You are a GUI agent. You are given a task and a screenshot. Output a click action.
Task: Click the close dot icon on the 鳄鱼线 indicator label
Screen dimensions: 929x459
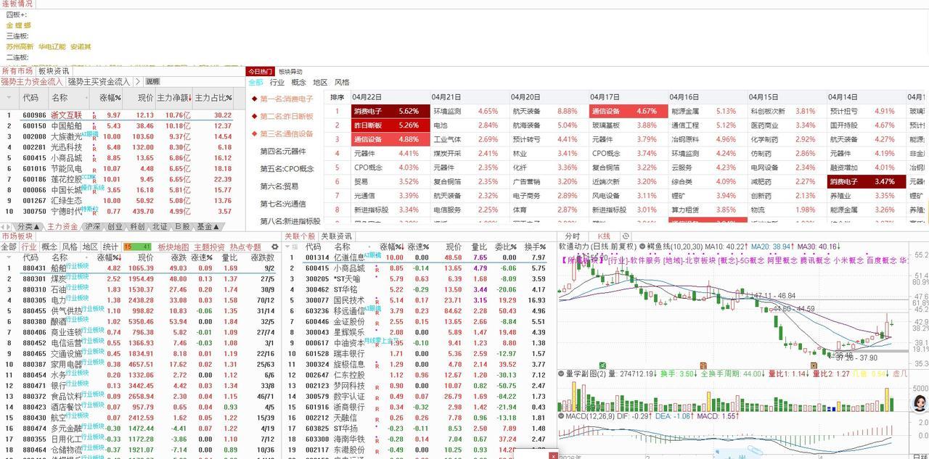click(x=642, y=247)
